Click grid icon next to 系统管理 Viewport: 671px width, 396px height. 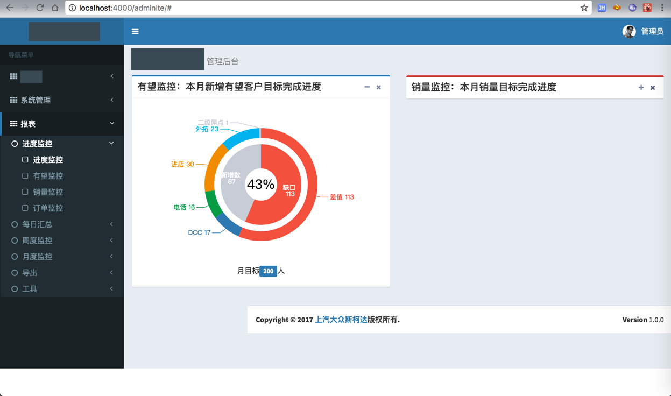click(x=13, y=100)
